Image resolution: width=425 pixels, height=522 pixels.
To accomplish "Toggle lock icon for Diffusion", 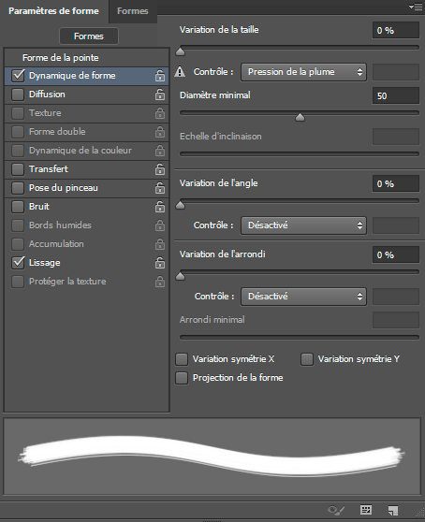I will point(160,94).
